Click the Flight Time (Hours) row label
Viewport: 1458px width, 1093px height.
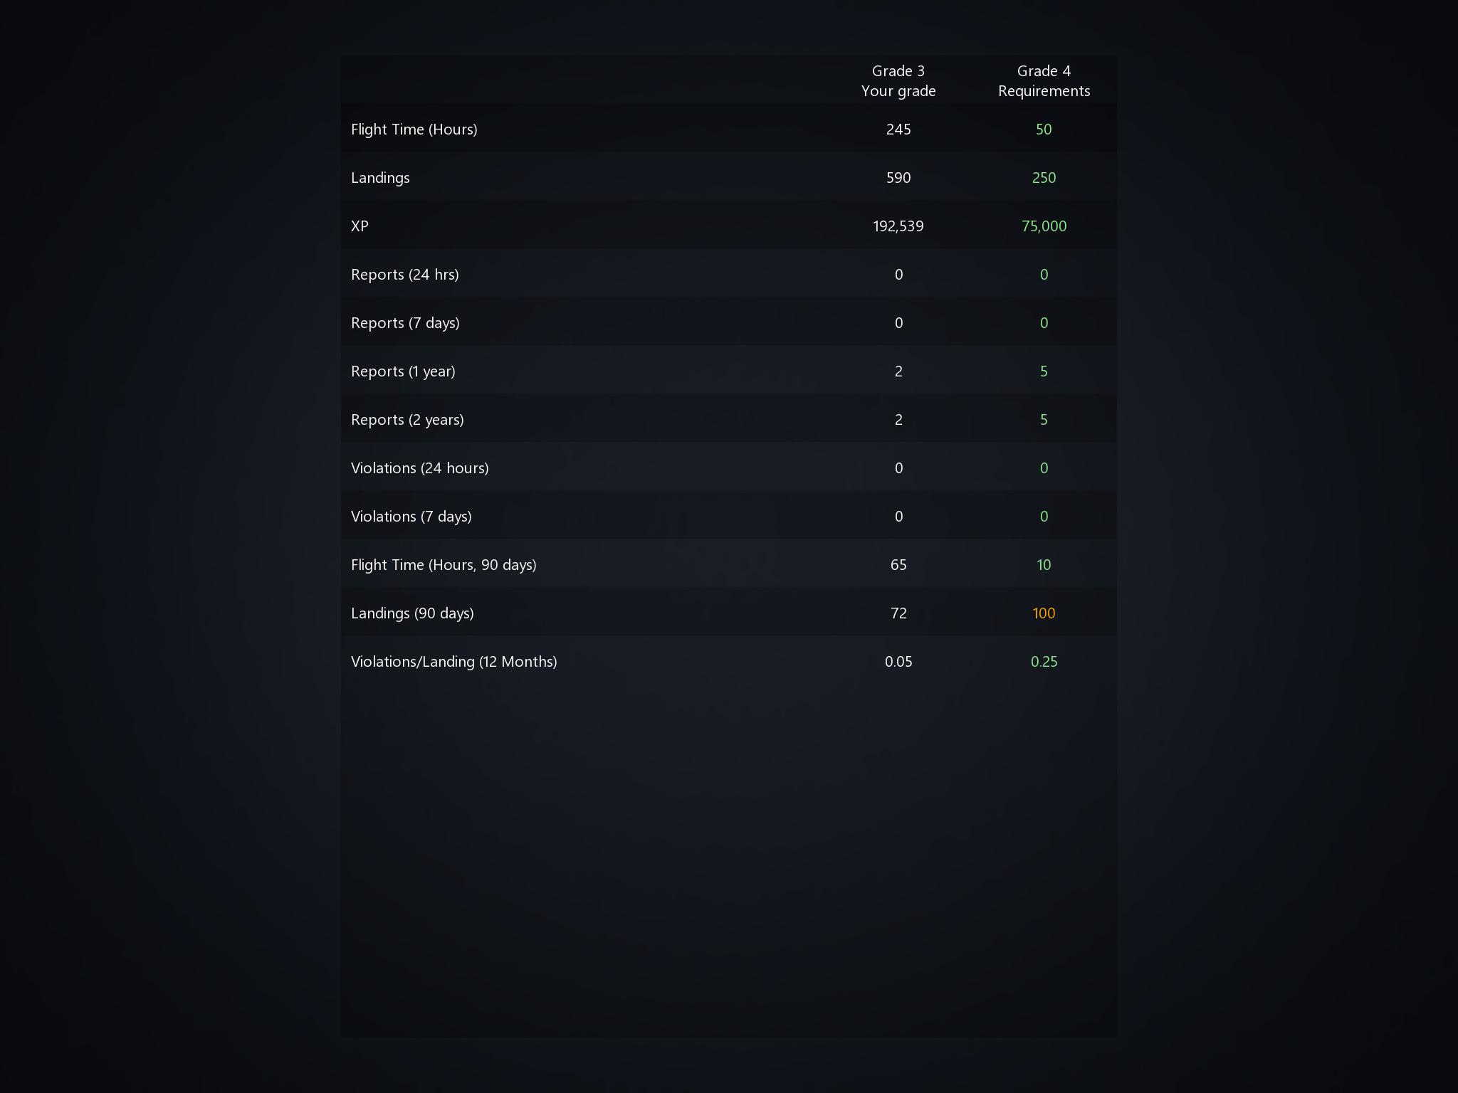pyautogui.click(x=414, y=130)
